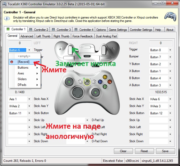Click the Reset button
The image size is (180, 166).
click(144, 151)
